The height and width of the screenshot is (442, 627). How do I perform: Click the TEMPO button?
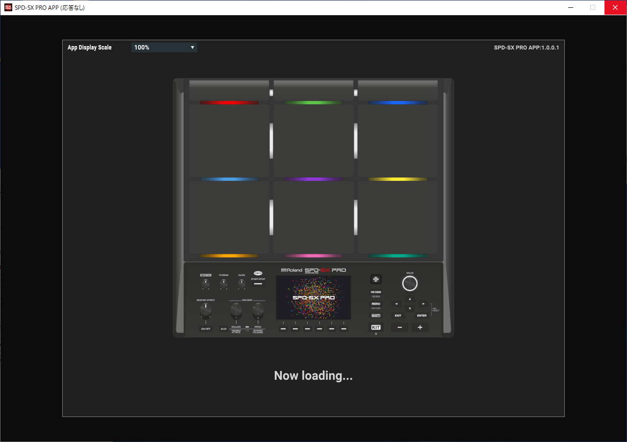click(x=258, y=273)
